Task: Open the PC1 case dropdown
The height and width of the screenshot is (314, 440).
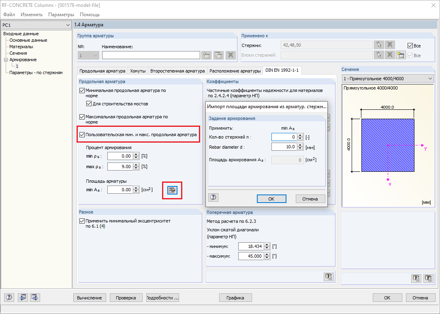Action: 36,25
